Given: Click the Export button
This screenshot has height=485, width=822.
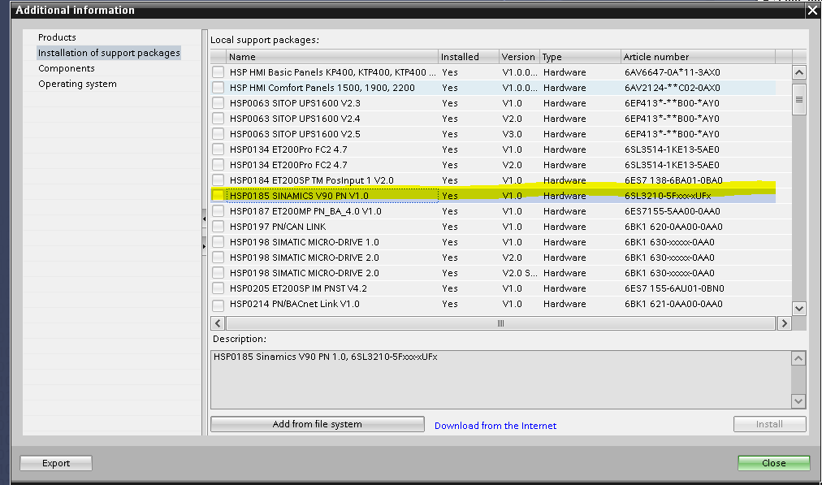Looking at the screenshot, I should pyautogui.click(x=56, y=463).
